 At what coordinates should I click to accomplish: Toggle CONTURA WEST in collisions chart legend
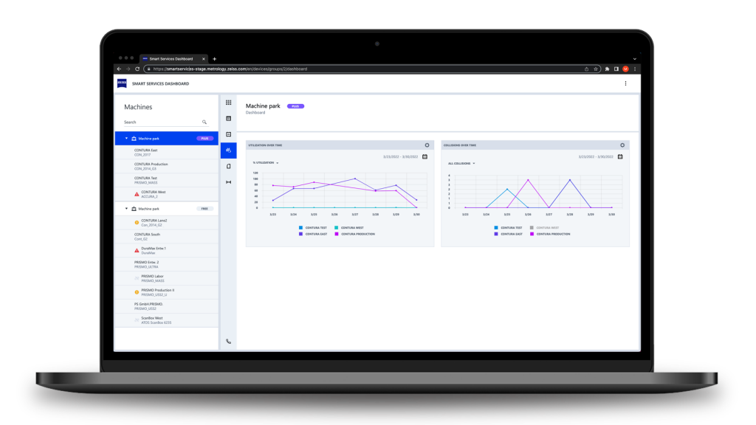[x=546, y=228]
